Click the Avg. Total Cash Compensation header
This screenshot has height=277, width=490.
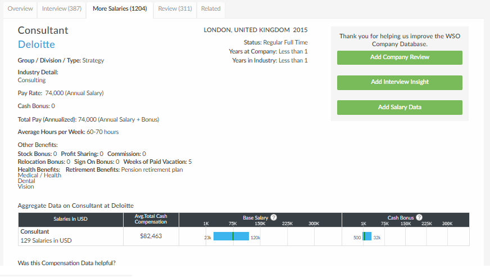coord(151,219)
